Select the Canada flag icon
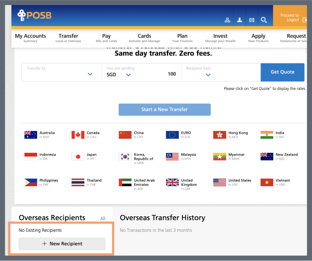Image resolution: width=312 pixels, height=261 pixels. (78, 135)
